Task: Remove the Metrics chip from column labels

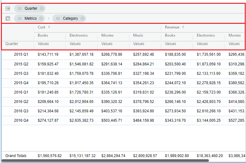Action: (x=41, y=18)
